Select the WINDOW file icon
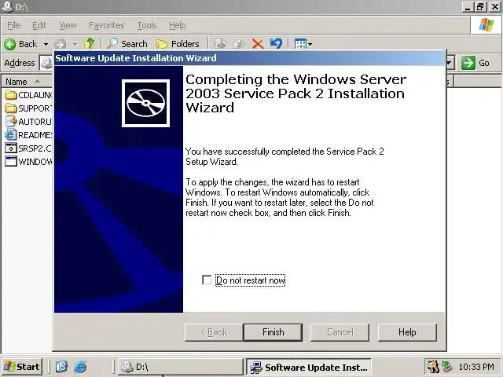 10,161
